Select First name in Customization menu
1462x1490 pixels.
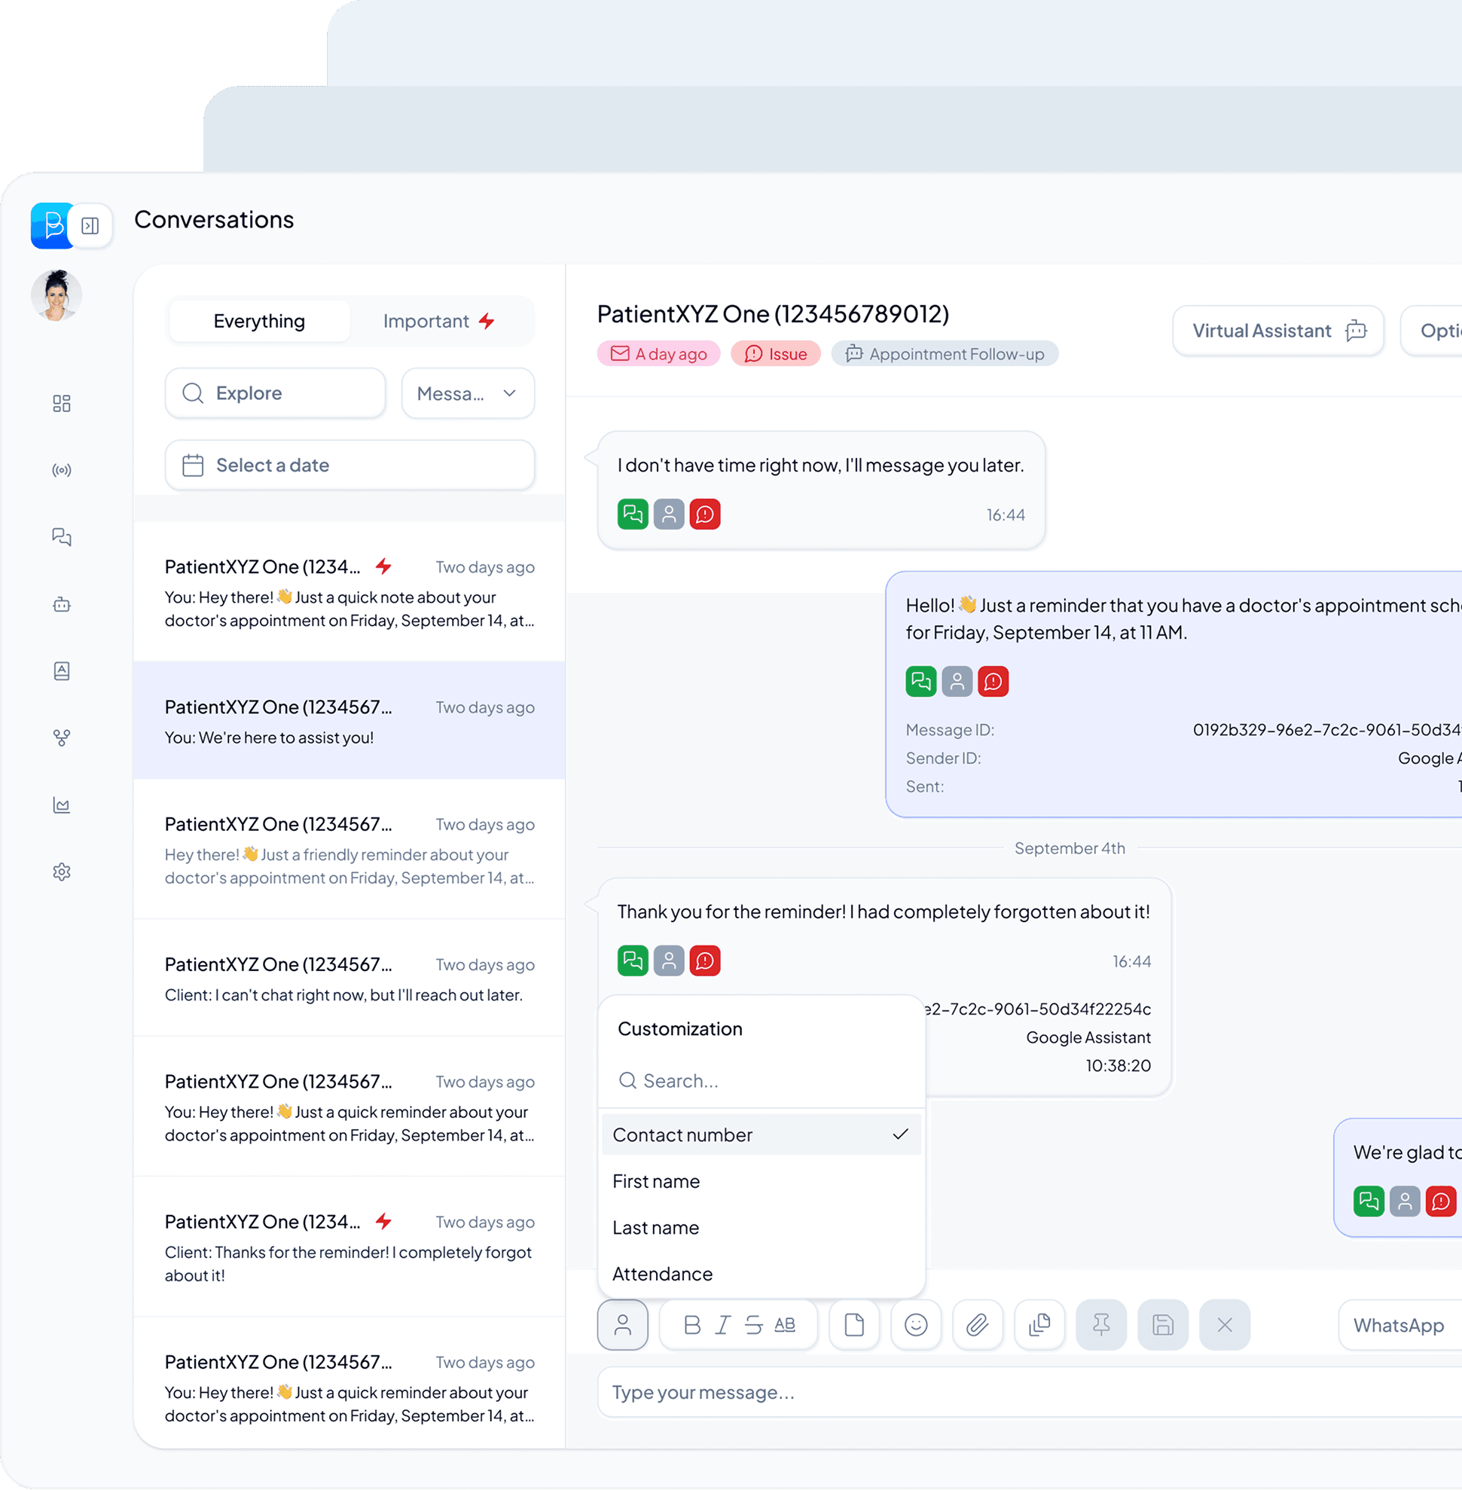coord(761,1181)
